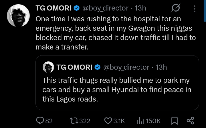Bookmark this tweet
The image size is (206, 128).
(174, 121)
